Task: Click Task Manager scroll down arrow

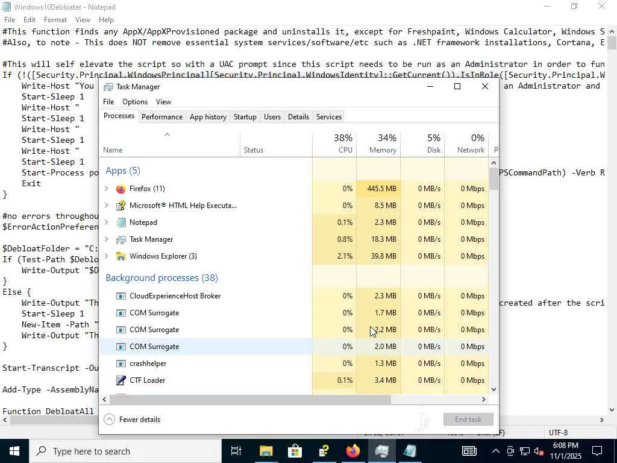Action: pyautogui.click(x=494, y=389)
